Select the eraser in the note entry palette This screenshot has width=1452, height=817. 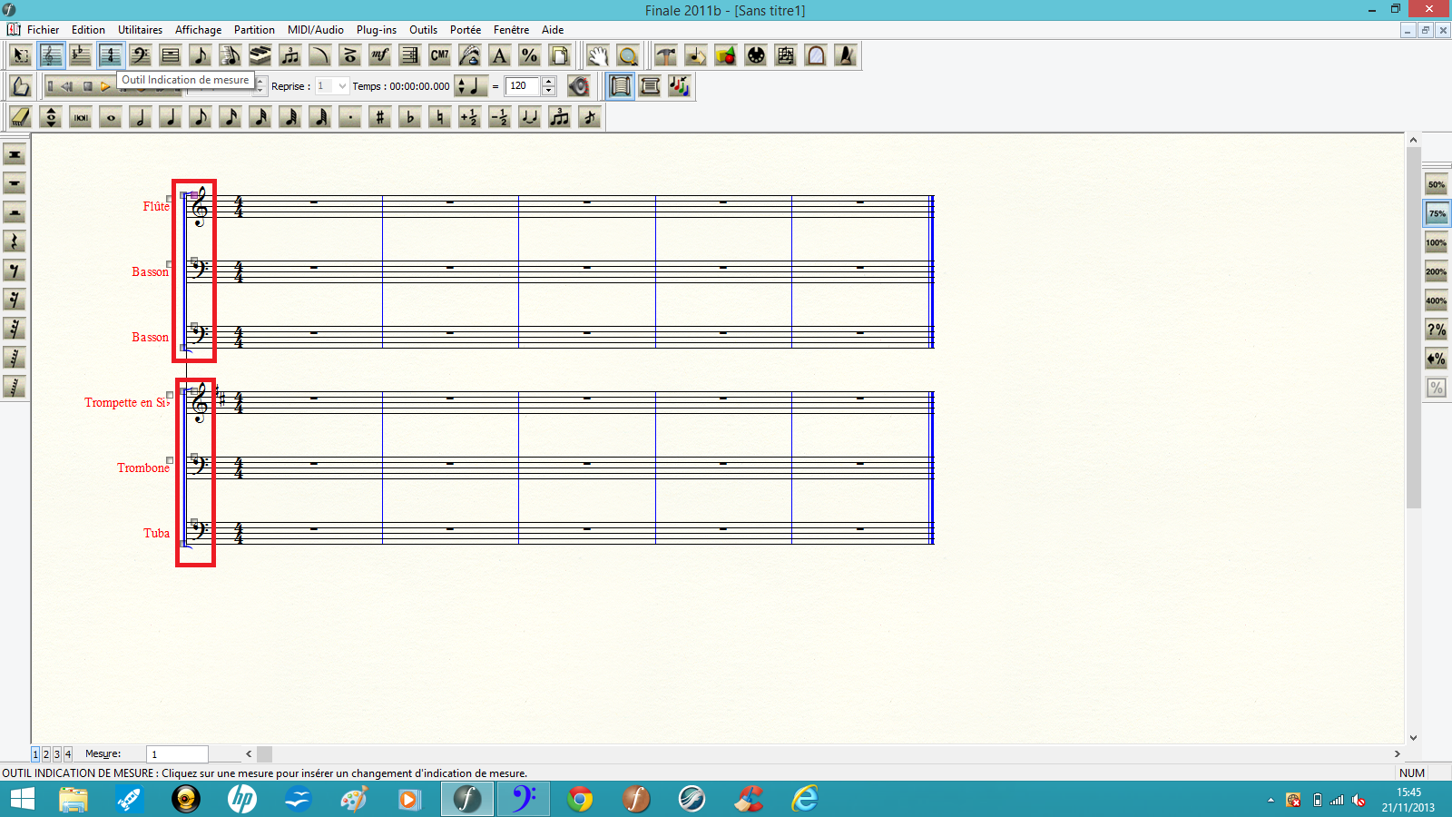[x=20, y=117]
